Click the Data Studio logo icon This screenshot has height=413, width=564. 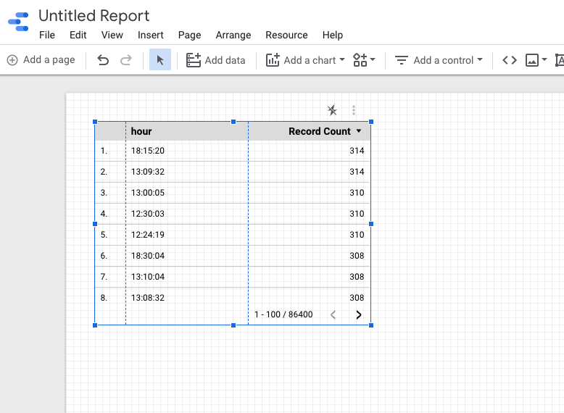(x=18, y=20)
